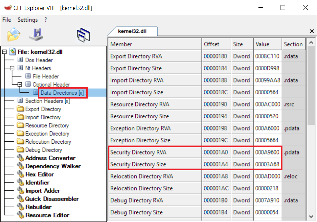Click the Quick Disassembler gear icon
The width and height of the screenshot is (317, 222).
coord(20,199)
